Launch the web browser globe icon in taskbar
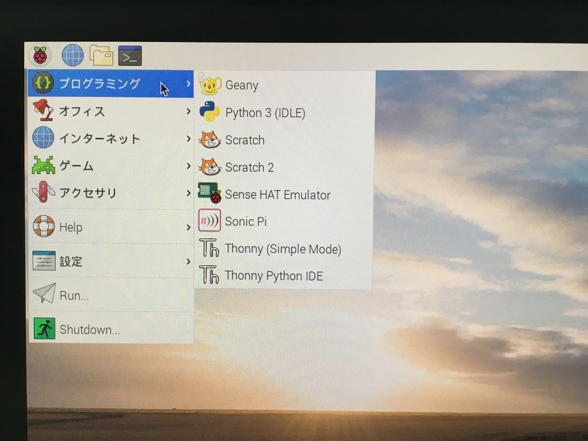 tap(72, 55)
